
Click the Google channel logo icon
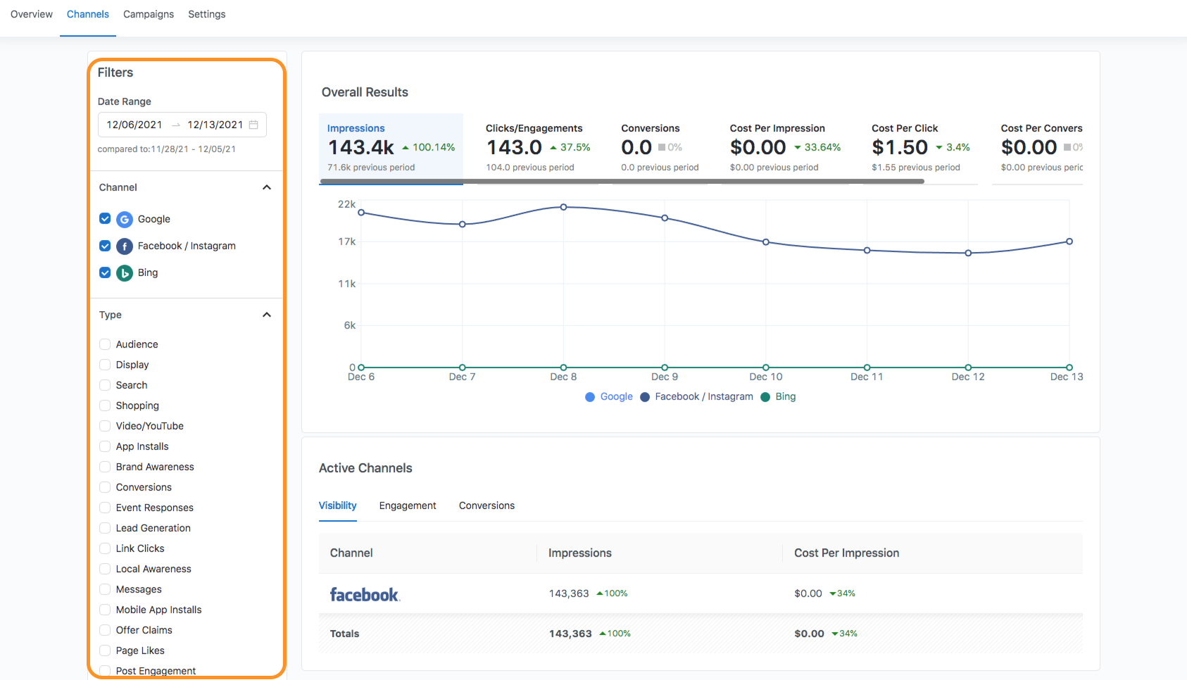(125, 220)
